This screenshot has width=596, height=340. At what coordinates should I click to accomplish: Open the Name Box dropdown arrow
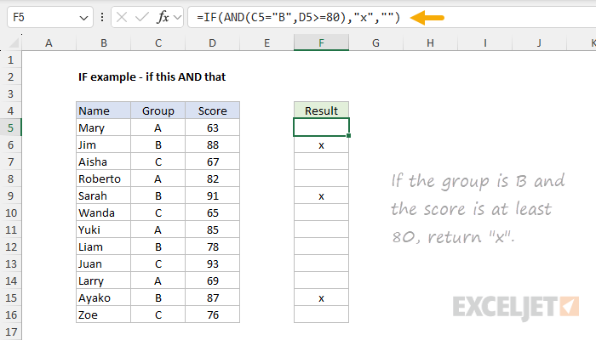point(83,18)
